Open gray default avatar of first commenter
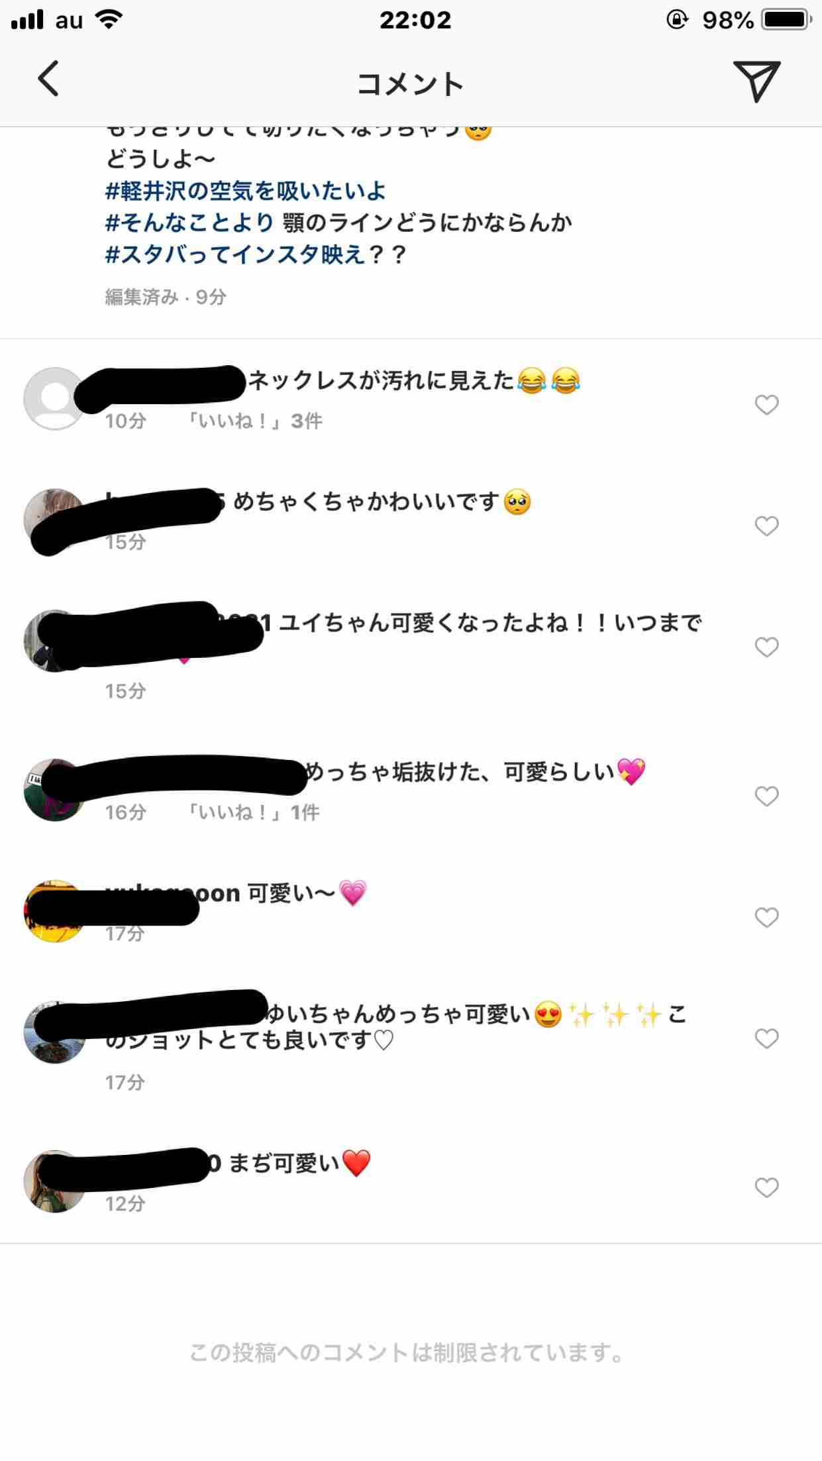This screenshot has width=822, height=1461. [54, 399]
